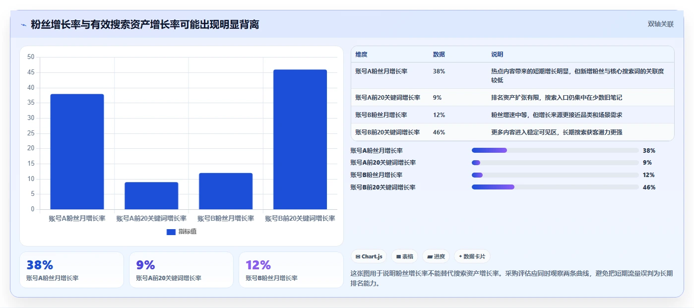The width and height of the screenshot is (694, 308).
Task: Click the description 粉丝增速中等
Action: pos(557,115)
